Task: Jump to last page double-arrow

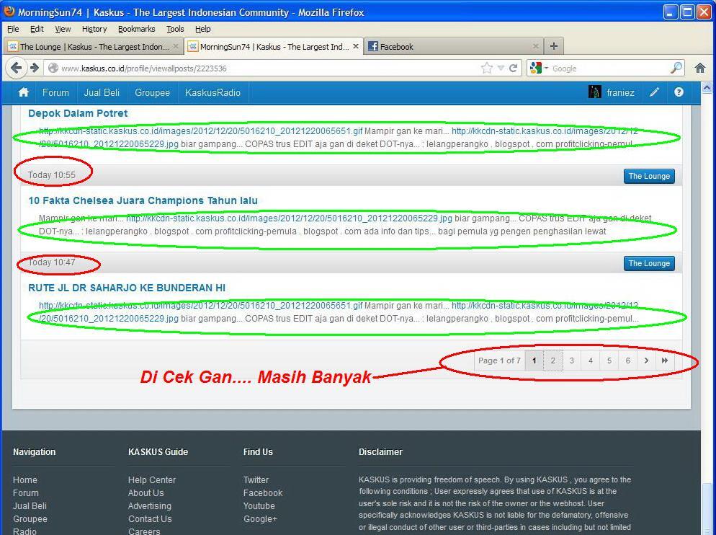Action: (x=665, y=361)
